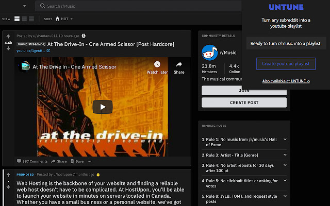Viewport: 330px width, 206px height.
Task: Click the r/Music community avatar
Action: click(x=210, y=53)
